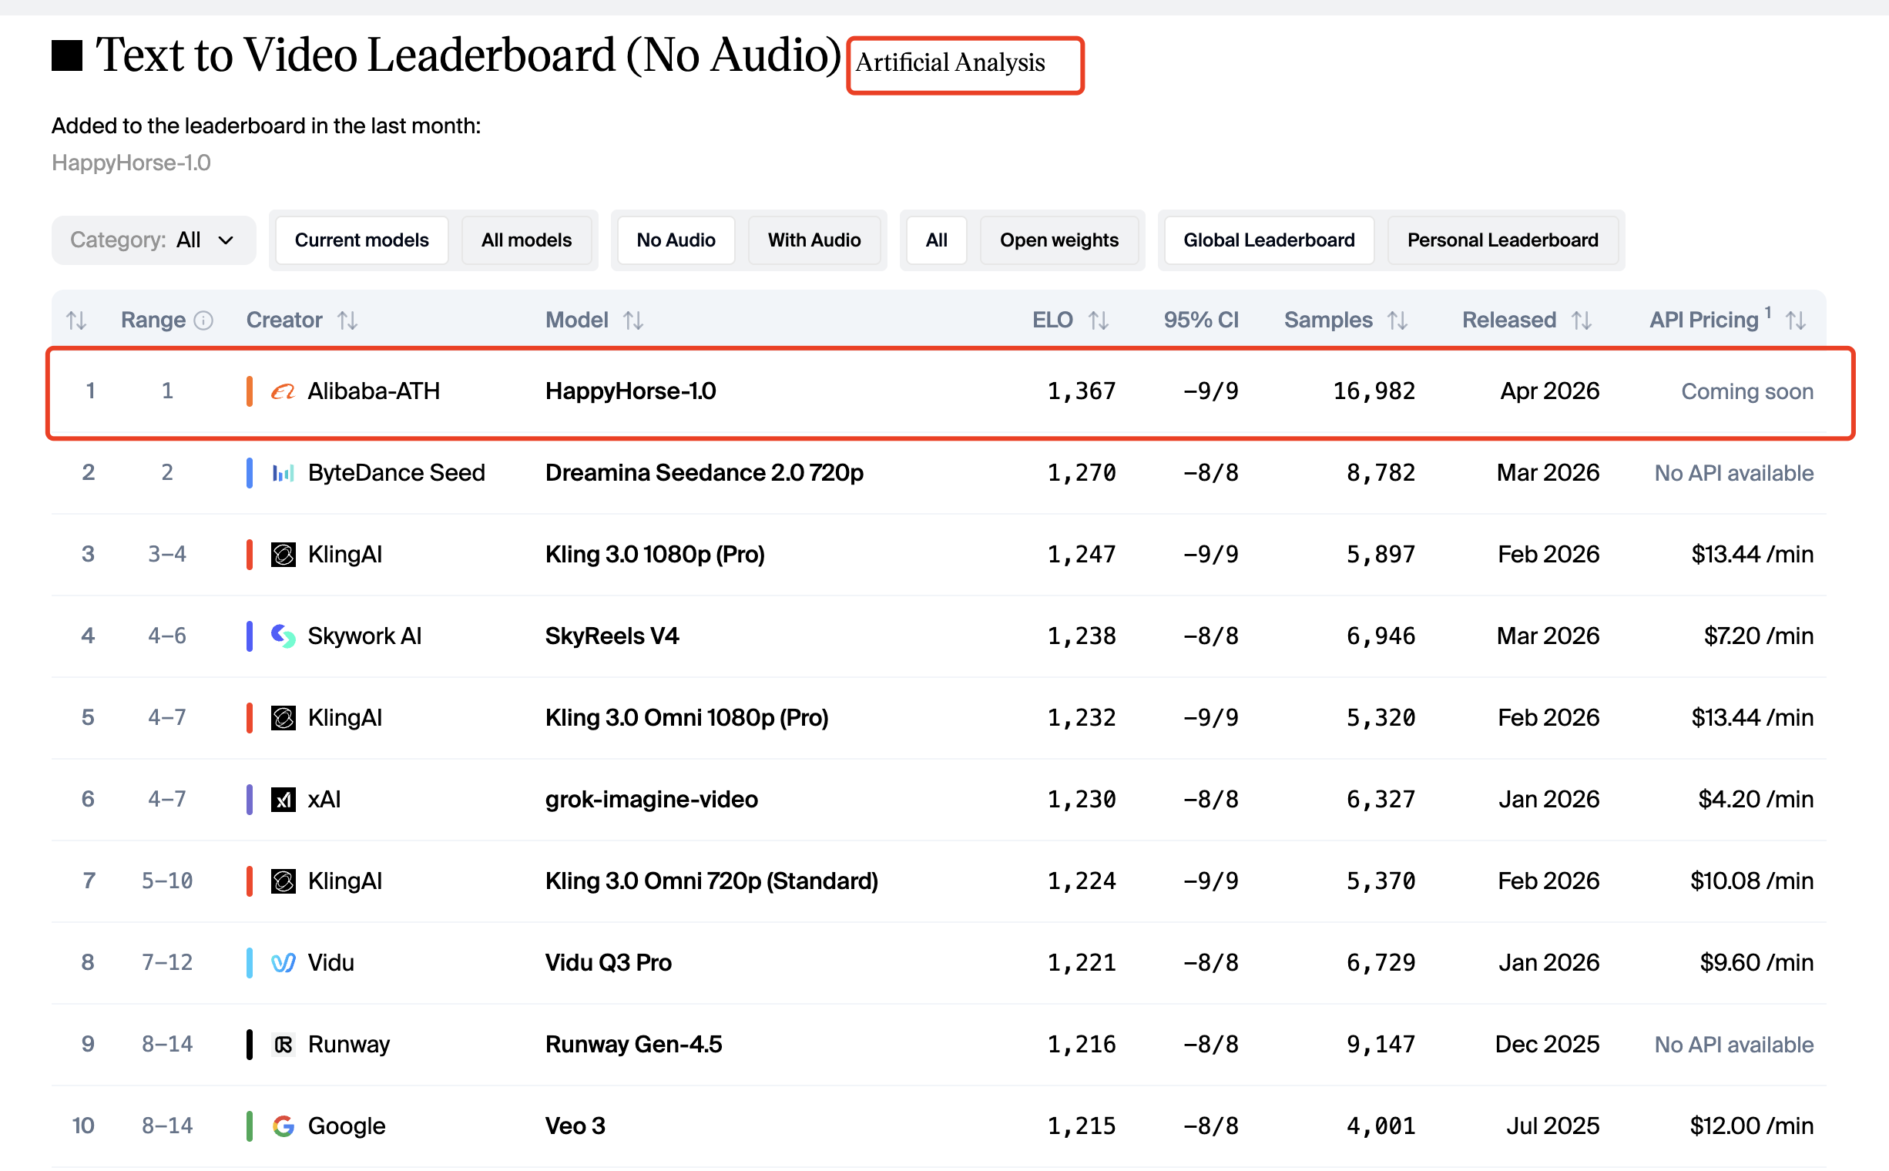Image resolution: width=1889 pixels, height=1171 pixels.
Task: Select the All models filter
Action: (527, 240)
